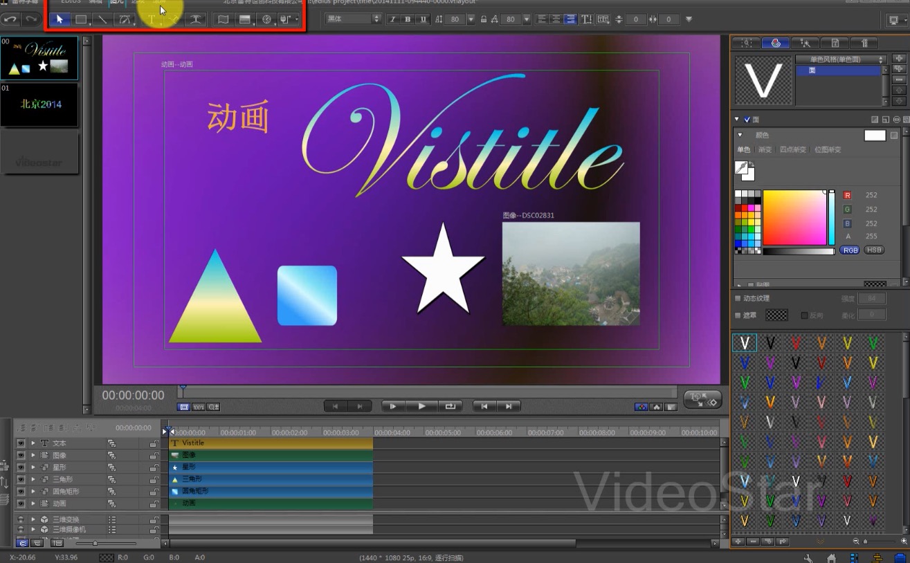910x563 pixels.
Task: Apply italic text formatting
Action: tap(393, 19)
